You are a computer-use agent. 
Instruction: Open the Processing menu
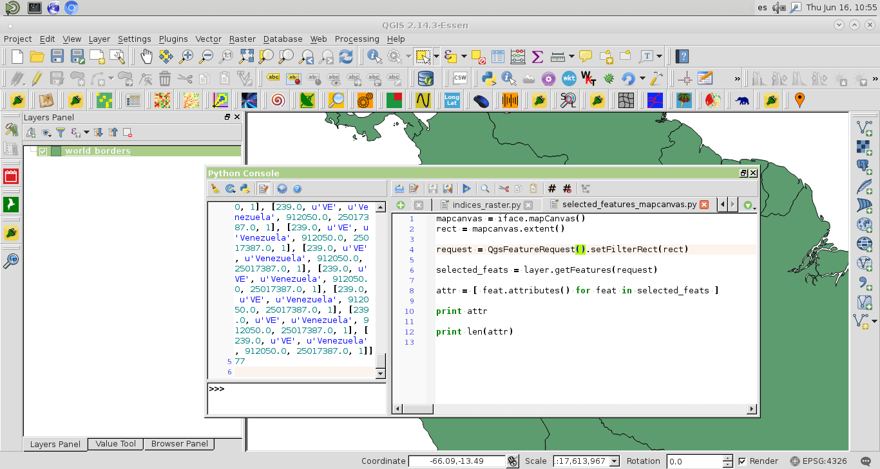356,39
